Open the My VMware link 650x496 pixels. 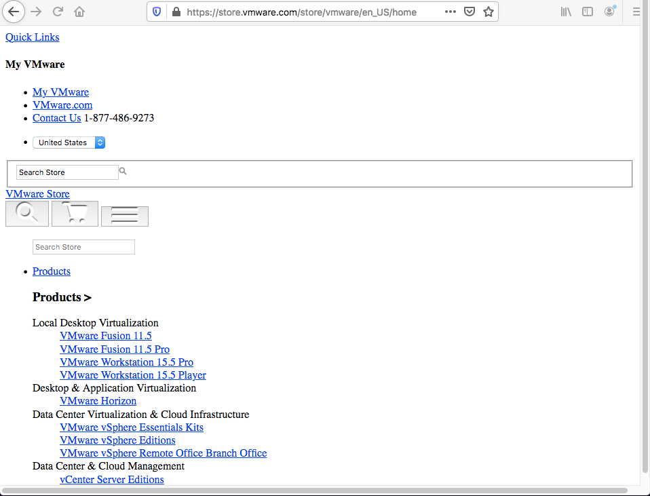pyautogui.click(x=61, y=92)
